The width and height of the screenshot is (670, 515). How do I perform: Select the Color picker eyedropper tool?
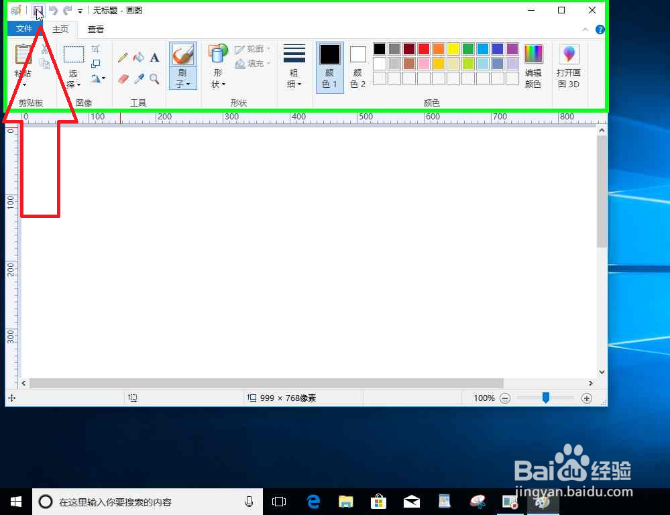pyautogui.click(x=139, y=78)
